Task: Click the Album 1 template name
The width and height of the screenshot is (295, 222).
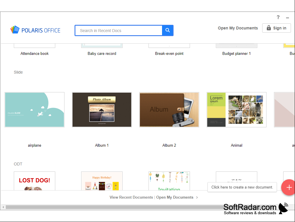Action: click(x=102, y=145)
